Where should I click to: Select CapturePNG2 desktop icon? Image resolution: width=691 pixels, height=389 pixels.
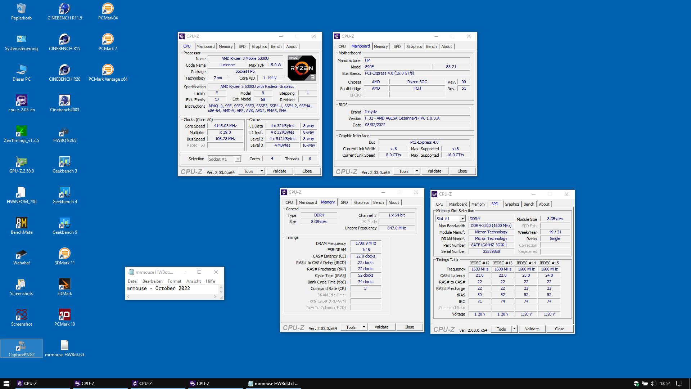pos(21,348)
